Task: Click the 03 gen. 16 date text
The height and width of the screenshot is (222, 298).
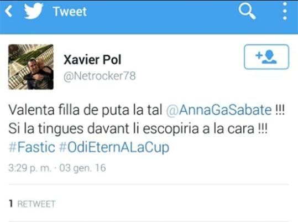Action: tap(82, 168)
